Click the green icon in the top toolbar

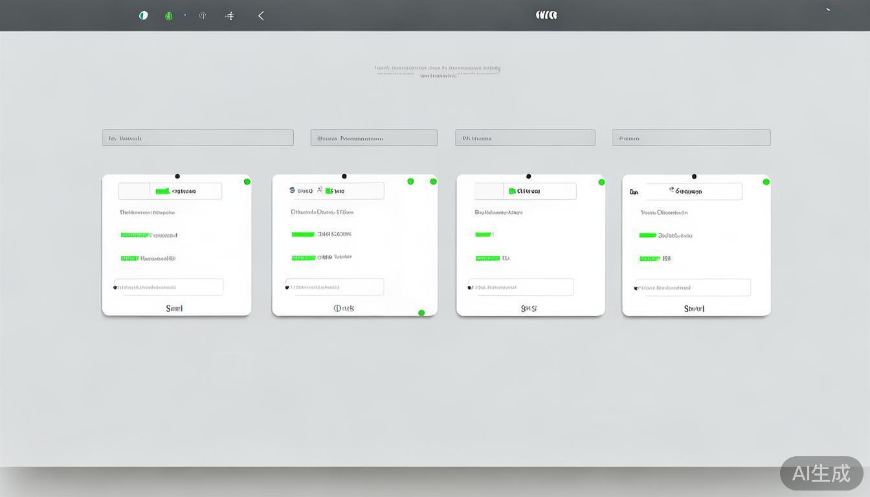click(169, 16)
